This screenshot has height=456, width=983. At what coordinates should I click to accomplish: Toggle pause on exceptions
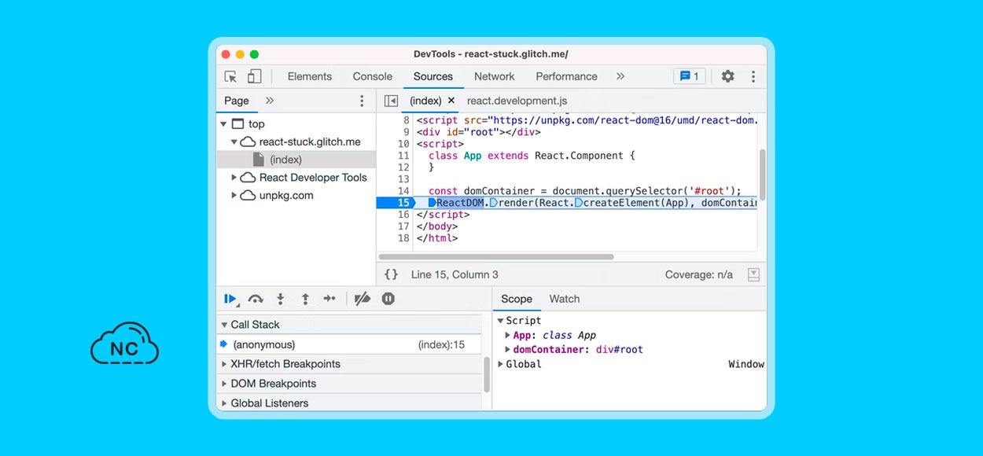tap(388, 299)
